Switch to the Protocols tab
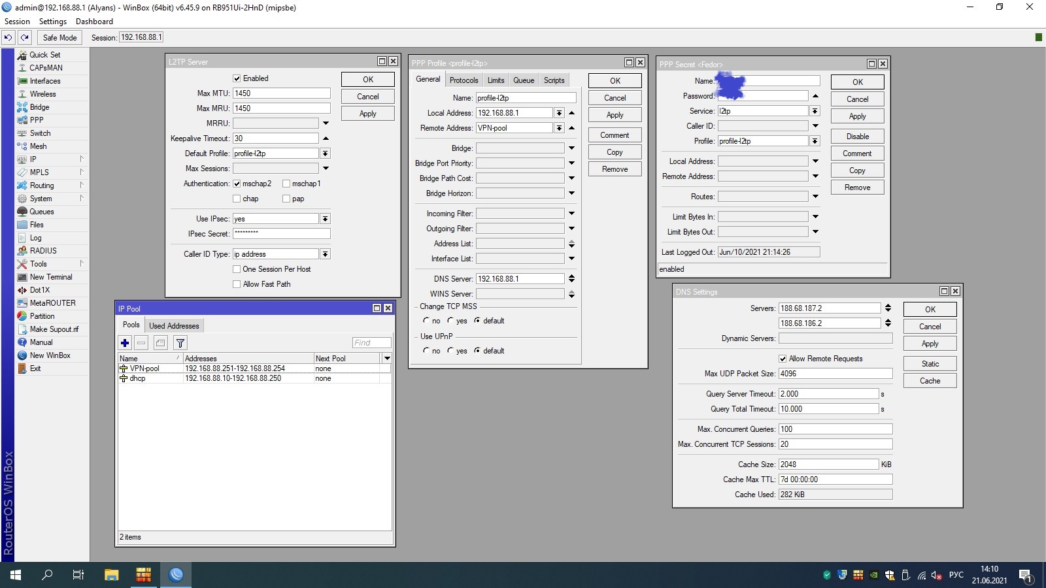Image resolution: width=1046 pixels, height=588 pixels. (464, 80)
